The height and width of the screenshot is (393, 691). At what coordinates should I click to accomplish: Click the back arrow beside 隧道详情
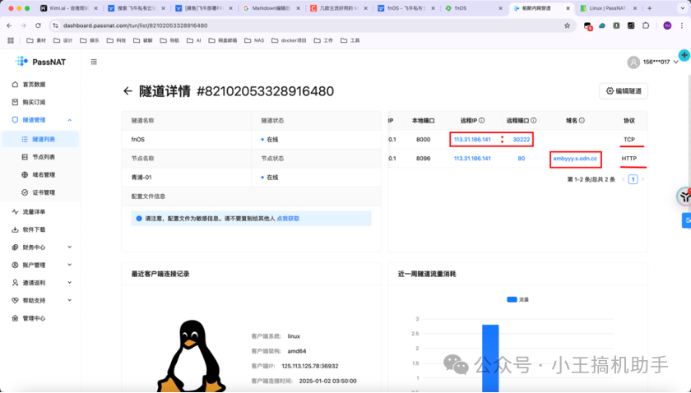click(128, 91)
